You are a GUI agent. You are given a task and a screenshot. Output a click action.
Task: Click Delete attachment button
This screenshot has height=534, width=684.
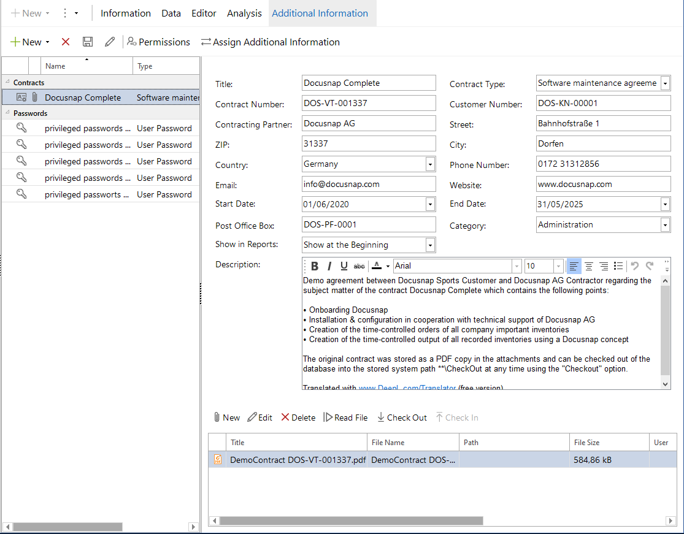click(298, 418)
